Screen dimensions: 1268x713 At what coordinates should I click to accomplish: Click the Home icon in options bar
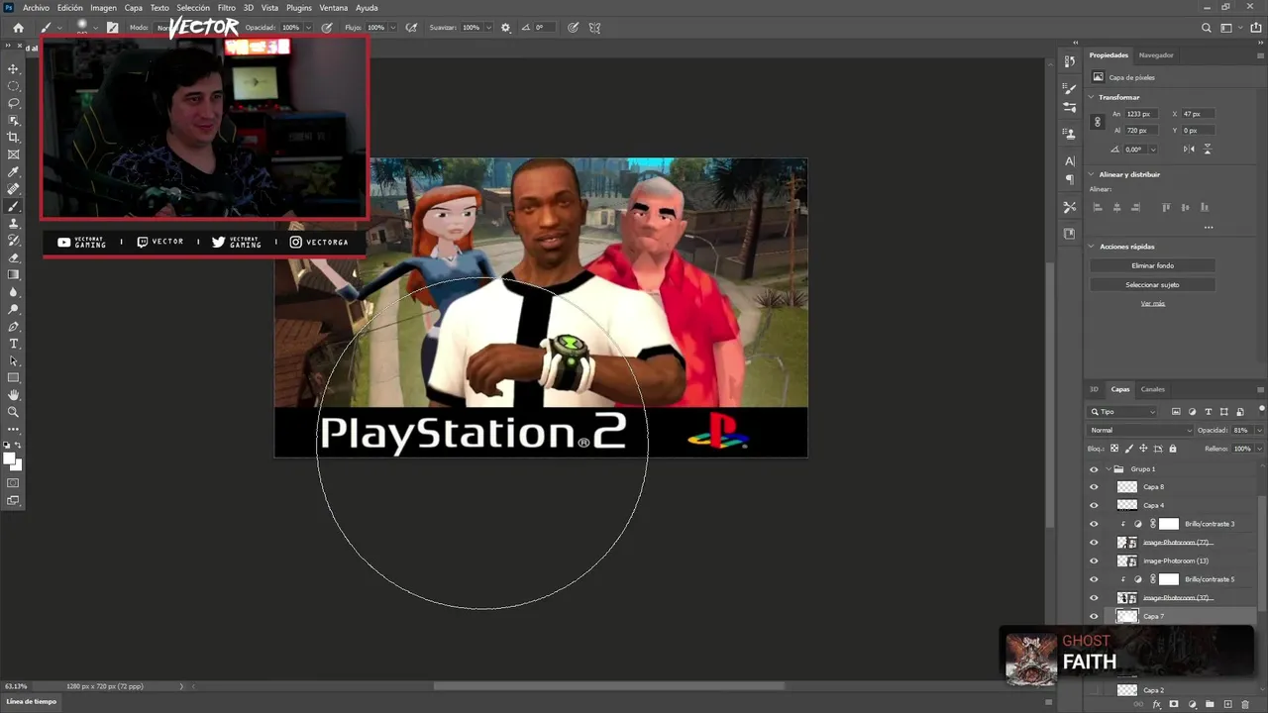point(18,28)
